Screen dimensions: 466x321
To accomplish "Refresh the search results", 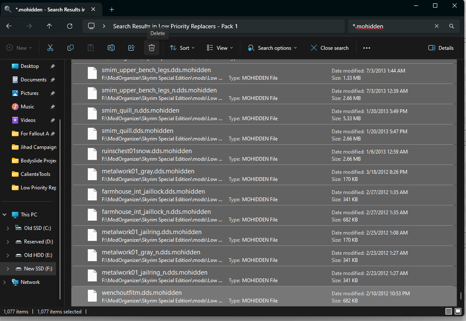I will click(70, 26).
